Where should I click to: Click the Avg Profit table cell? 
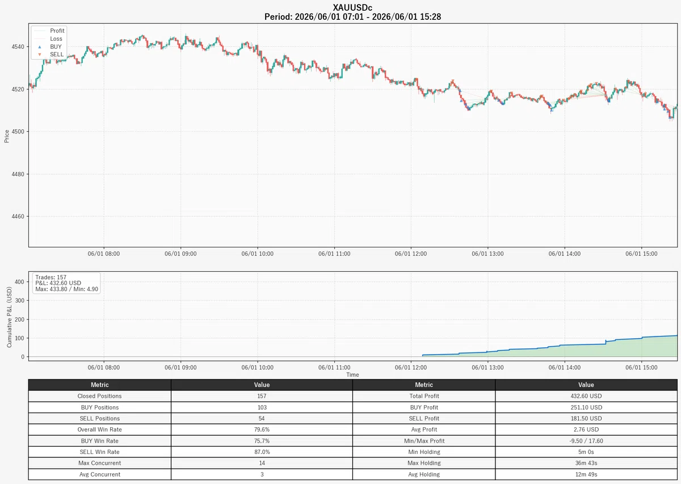pyautogui.click(x=424, y=430)
